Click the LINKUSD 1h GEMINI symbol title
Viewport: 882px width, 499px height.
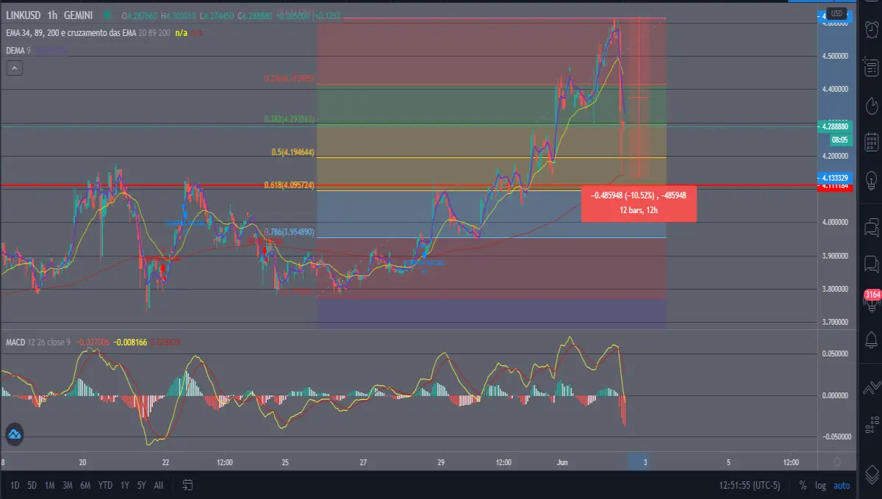click(x=51, y=15)
